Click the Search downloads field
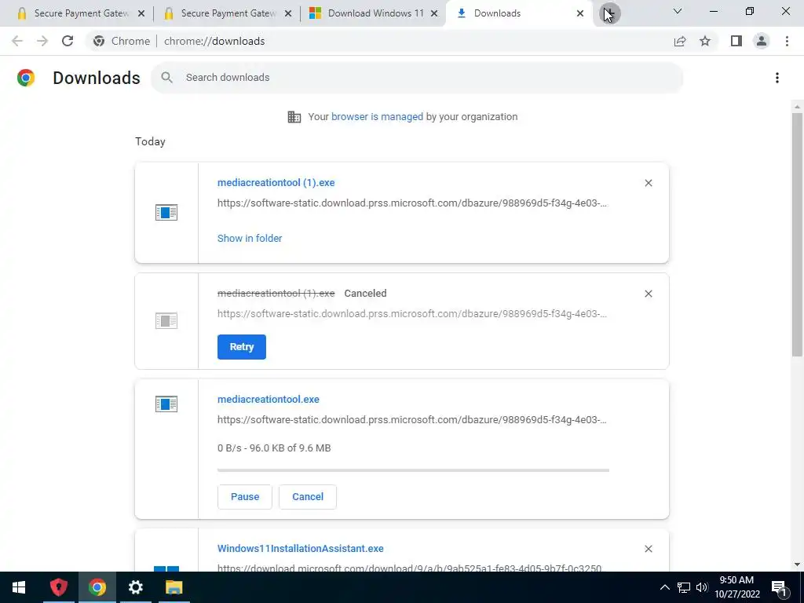804x603 pixels. tap(416, 78)
